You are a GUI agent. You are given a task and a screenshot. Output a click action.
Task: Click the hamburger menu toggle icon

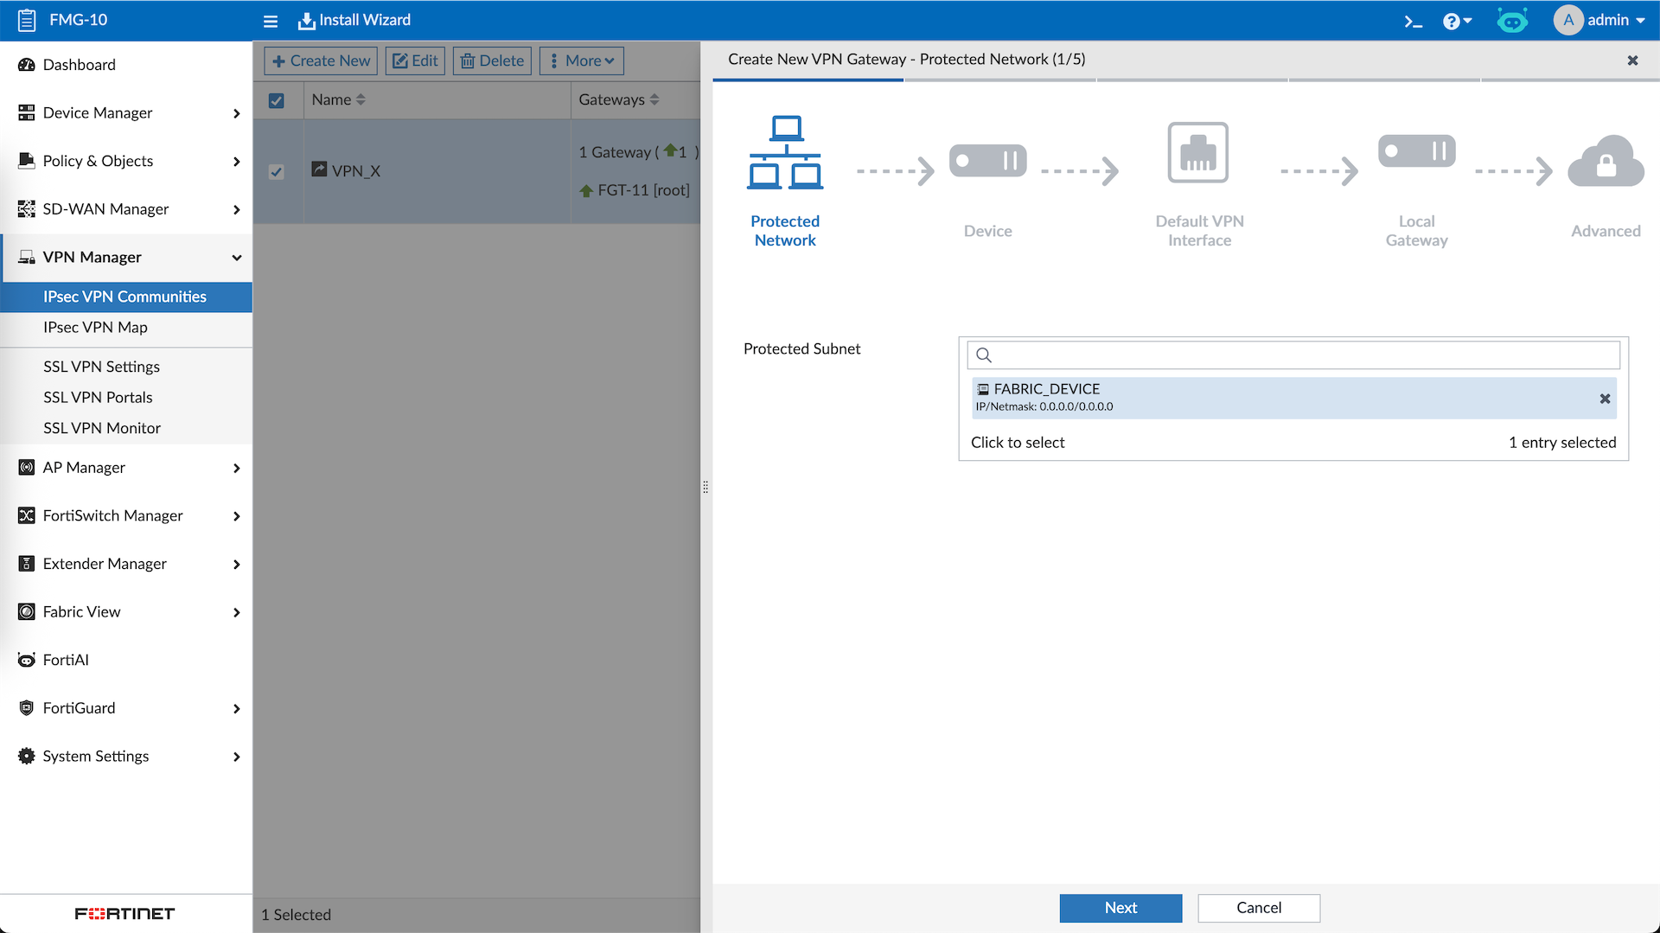click(271, 21)
